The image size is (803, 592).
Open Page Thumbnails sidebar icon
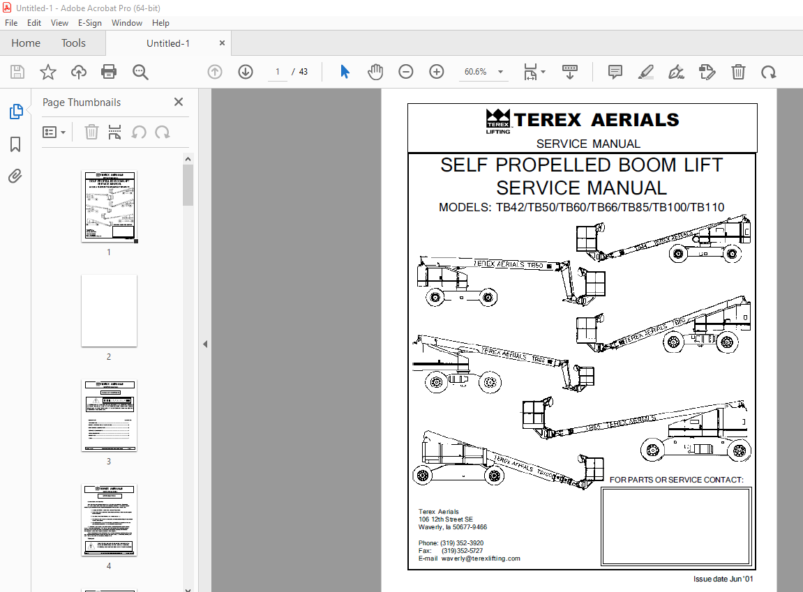click(16, 112)
